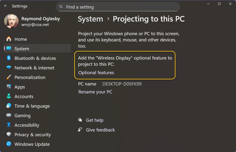Click the Windows Update icon
This screenshot has height=152, width=236.
pyautogui.click(x=9, y=144)
